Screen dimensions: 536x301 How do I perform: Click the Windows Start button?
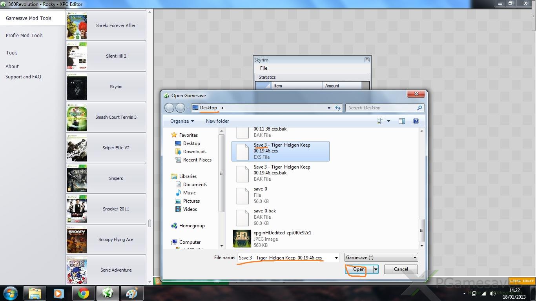(10, 293)
